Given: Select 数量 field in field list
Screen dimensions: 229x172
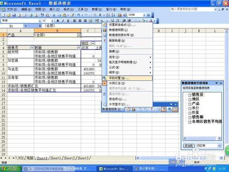Looking at the screenshot, I should [x=195, y=112].
